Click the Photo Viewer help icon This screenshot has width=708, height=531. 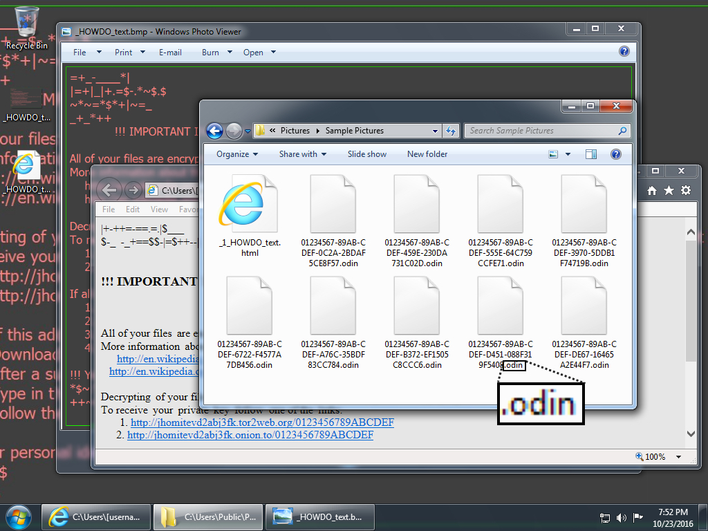click(624, 51)
